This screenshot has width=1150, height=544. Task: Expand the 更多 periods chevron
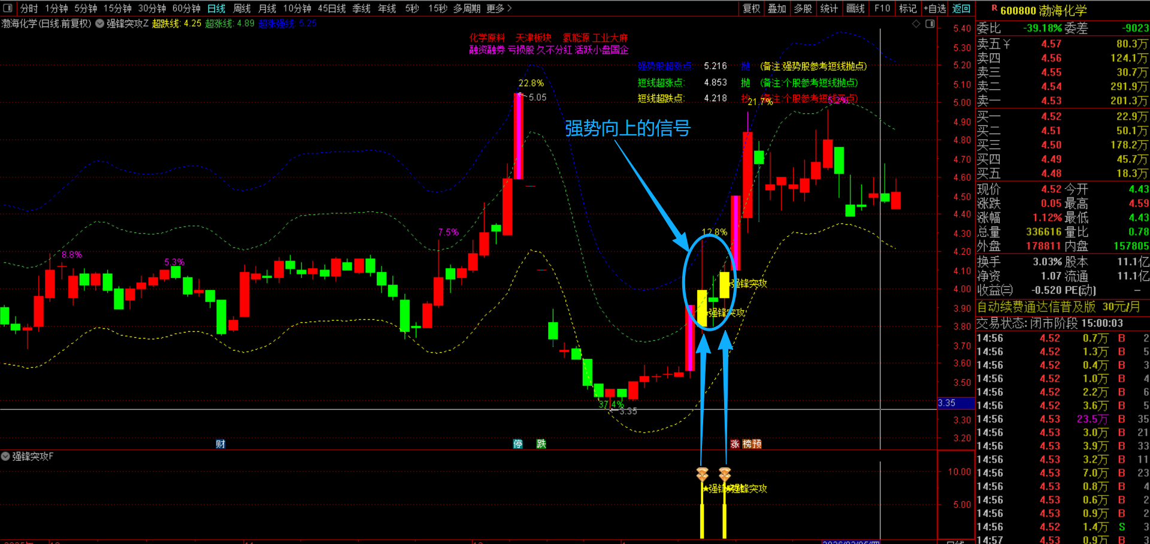click(x=510, y=8)
